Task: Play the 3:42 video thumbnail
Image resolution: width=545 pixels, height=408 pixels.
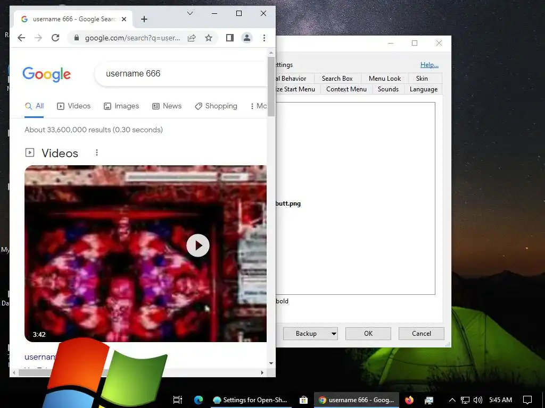Action: coord(198,245)
